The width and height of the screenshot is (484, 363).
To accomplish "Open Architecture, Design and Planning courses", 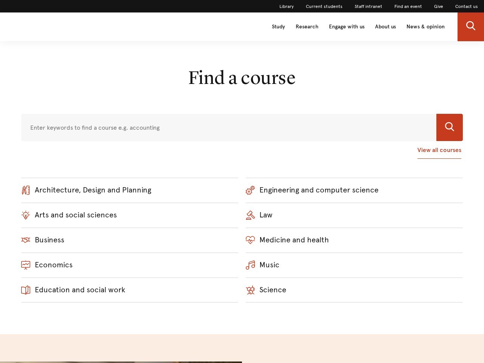I will point(130,190).
